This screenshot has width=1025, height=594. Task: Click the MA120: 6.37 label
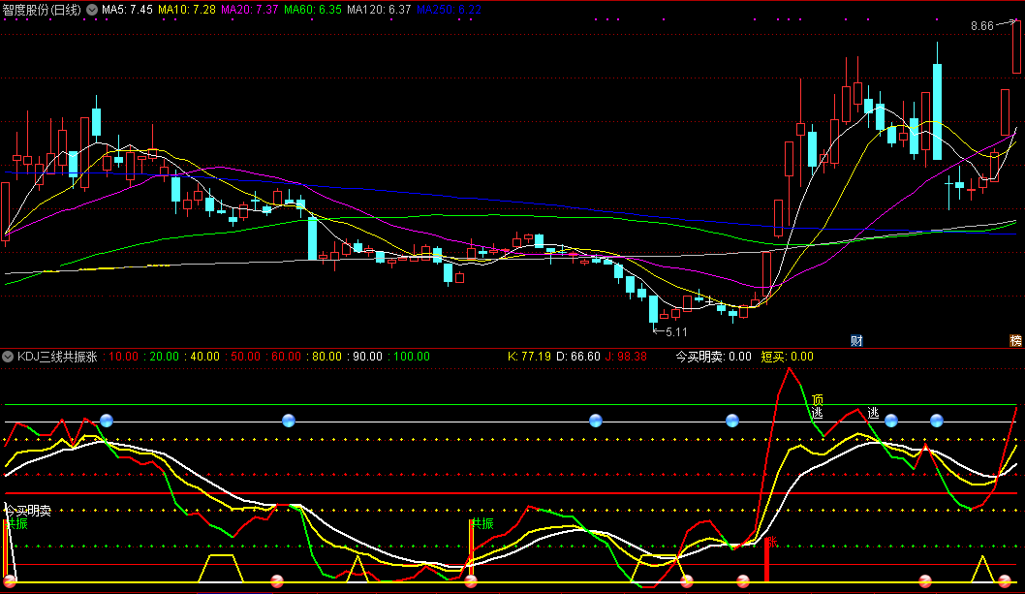pyautogui.click(x=379, y=10)
